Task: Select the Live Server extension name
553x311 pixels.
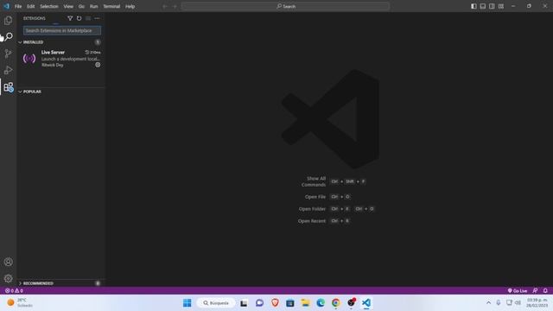Action: 53,53
